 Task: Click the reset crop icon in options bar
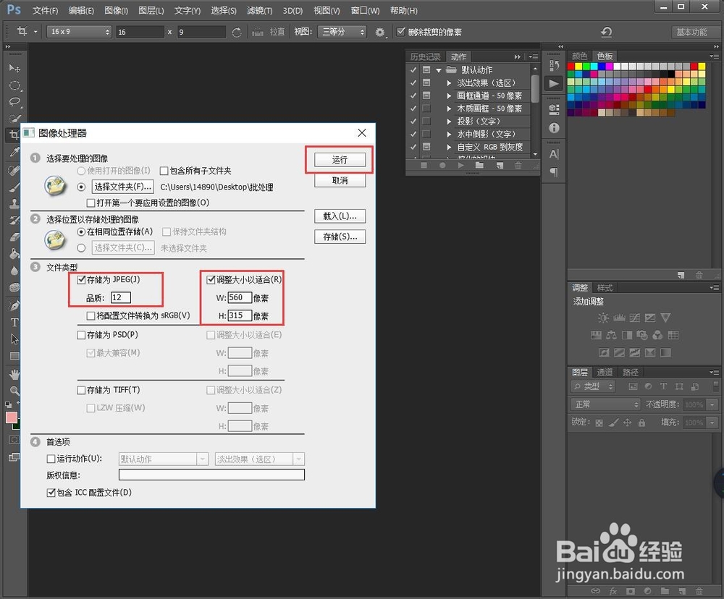607,32
